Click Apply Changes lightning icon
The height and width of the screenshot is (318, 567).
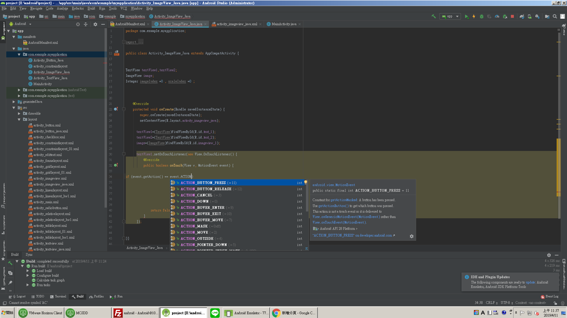click(474, 16)
